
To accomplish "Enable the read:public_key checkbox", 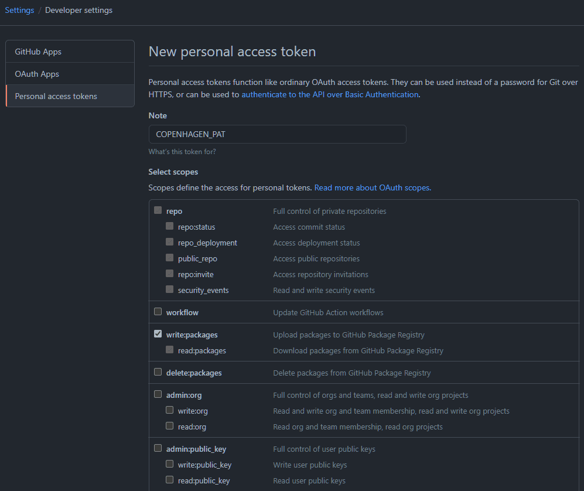I will click(169, 480).
